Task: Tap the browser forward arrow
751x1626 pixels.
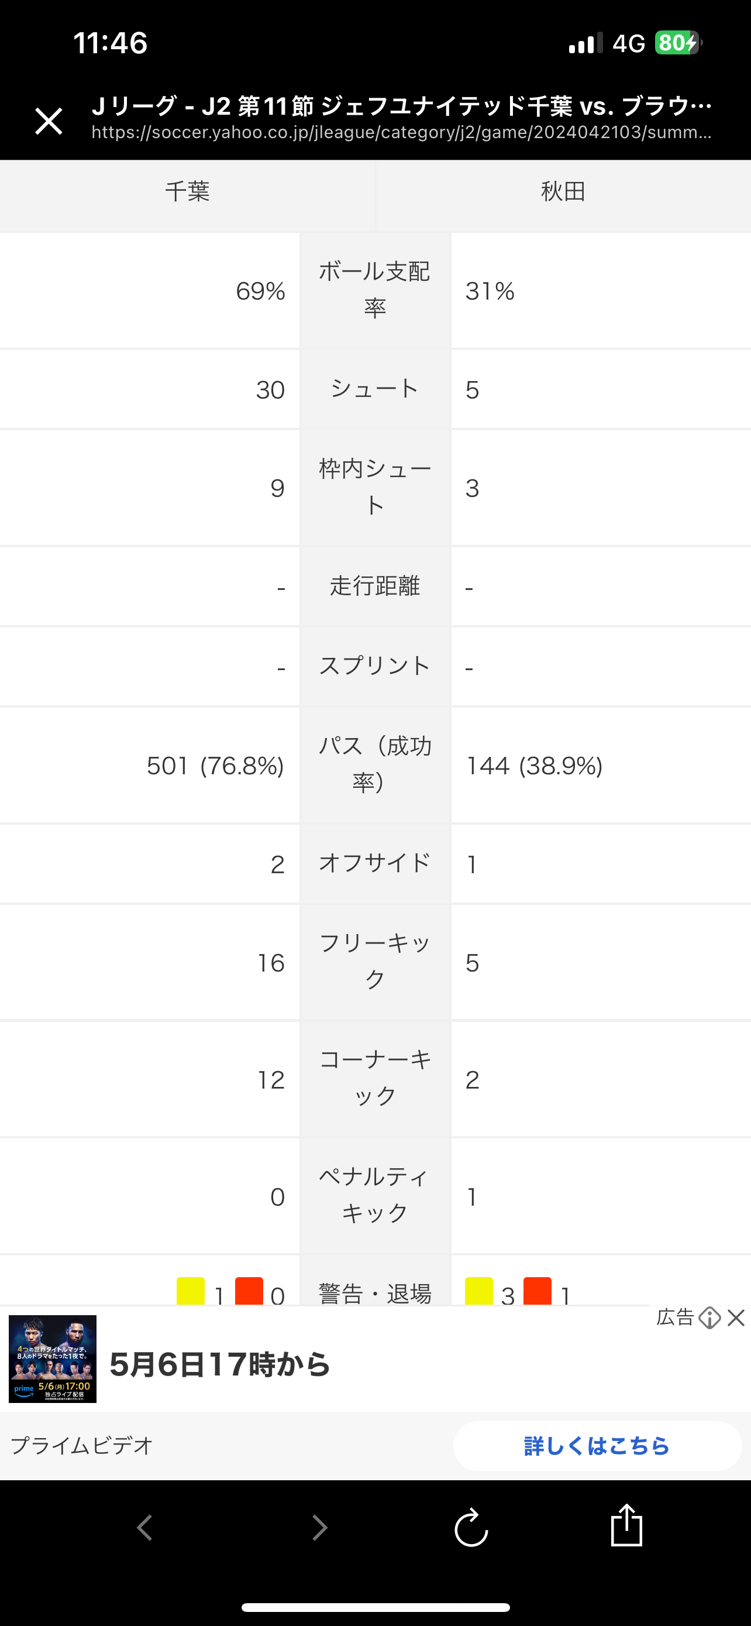Action: click(320, 1528)
